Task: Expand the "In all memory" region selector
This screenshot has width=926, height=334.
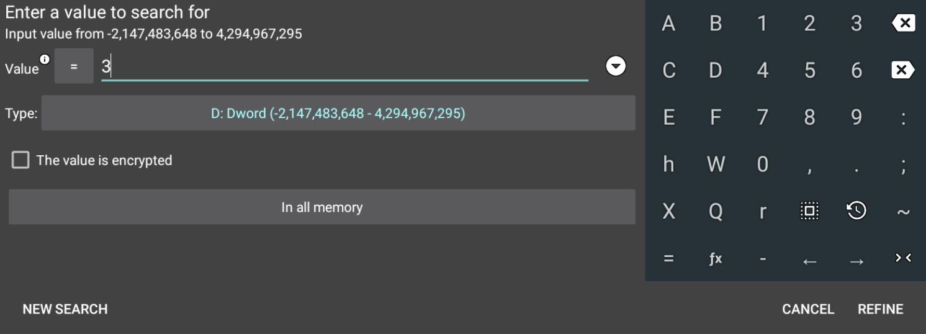Action: (321, 207)
